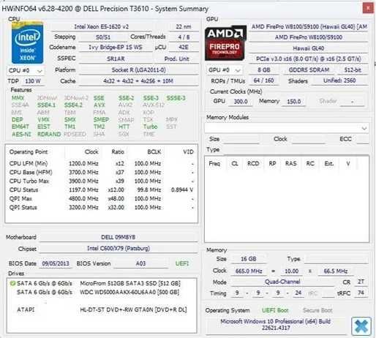Click the Intel C600/X79 (Patsburg) chipset field
Image resolution: width=376 pixels, height=338 pixels.
[119, 248]
